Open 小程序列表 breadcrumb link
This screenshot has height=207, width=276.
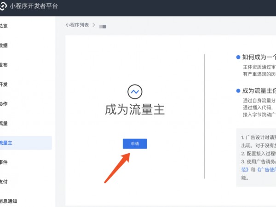pyautogui.click(x=77, y=25)
